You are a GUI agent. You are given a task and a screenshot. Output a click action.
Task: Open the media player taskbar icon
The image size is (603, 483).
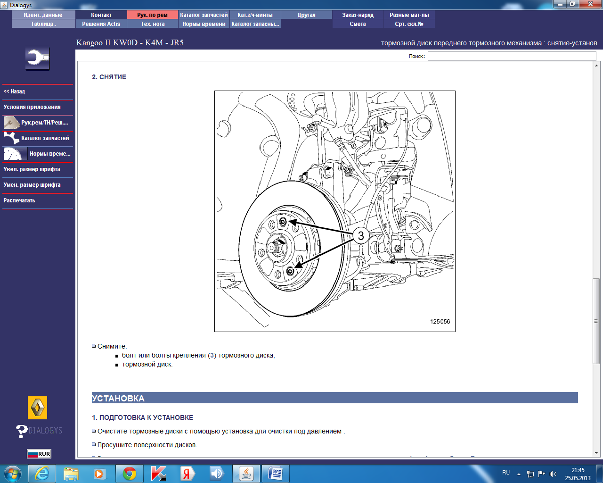coord(100,474)
